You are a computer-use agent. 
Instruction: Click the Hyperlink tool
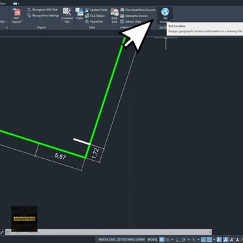point(94,21)
